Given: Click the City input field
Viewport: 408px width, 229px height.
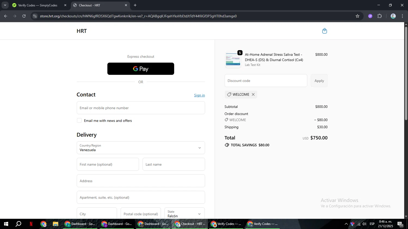Looking at the screenshot, I should pos(97,214).
